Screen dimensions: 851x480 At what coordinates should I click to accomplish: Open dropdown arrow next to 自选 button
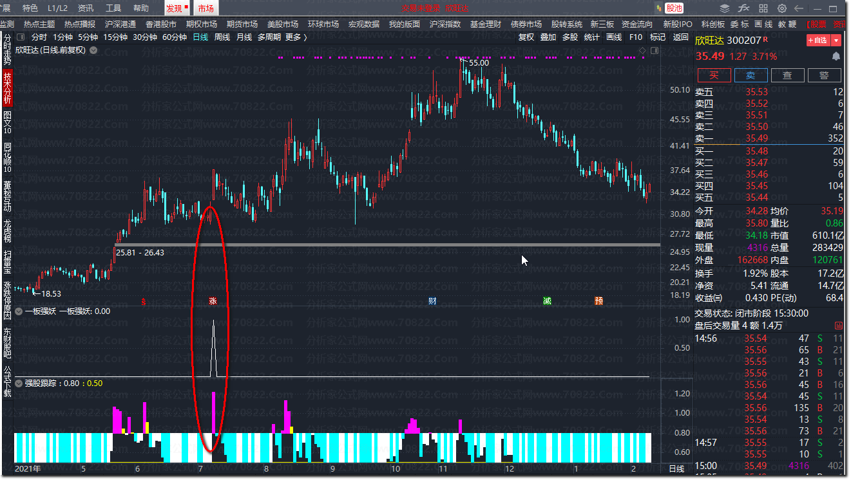click(x=836, y=40)
